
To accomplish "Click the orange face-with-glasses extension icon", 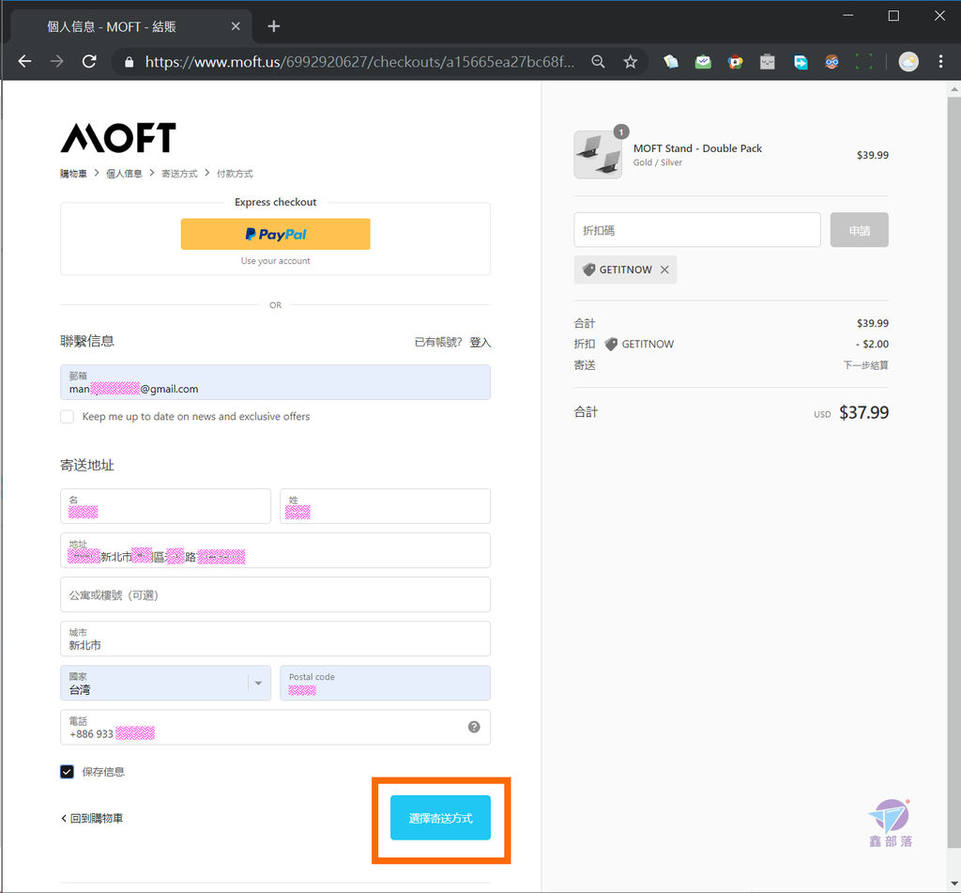I will click(x=831, y=61).
